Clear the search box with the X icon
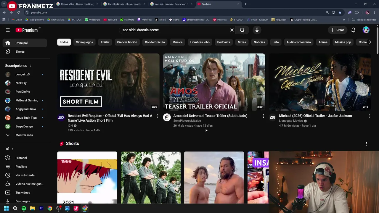Viewport: 379px width, 213px height. click(232, 30)
